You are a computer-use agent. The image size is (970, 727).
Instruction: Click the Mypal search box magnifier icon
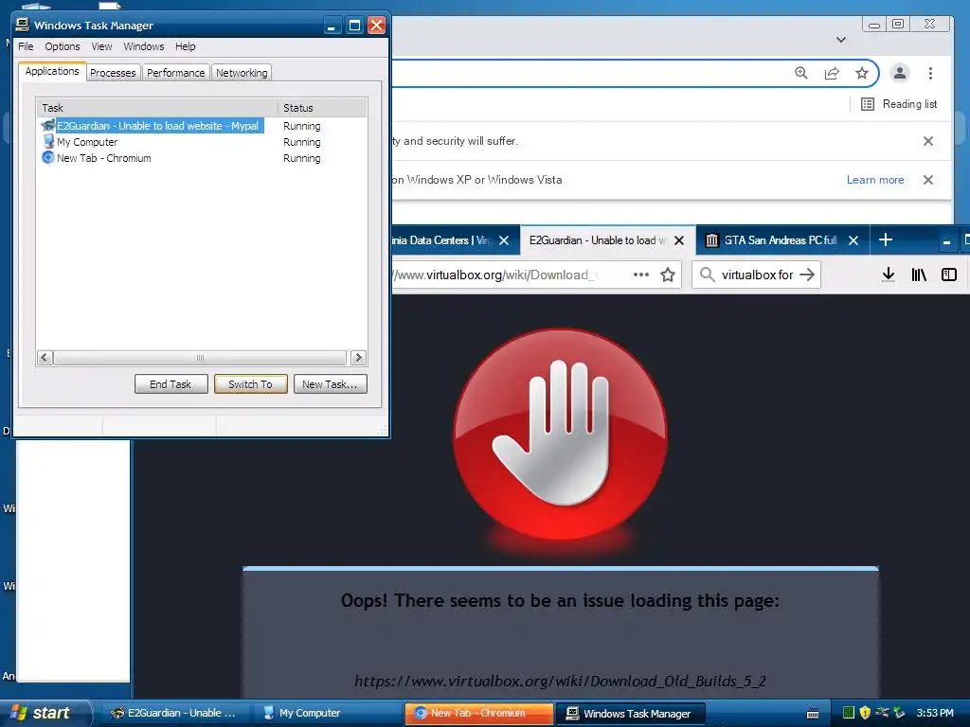[x=707, y=275]
